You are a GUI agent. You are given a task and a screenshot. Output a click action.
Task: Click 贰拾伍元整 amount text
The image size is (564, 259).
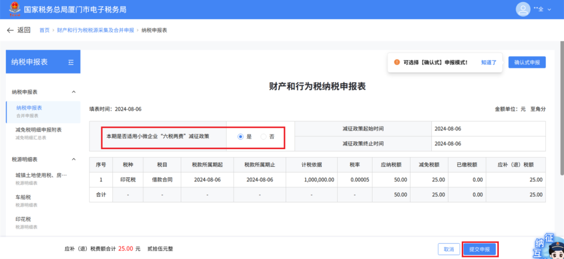(x=160, y=249)
